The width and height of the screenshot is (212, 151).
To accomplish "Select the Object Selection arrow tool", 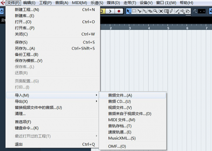I will click(x=129, y=11).
